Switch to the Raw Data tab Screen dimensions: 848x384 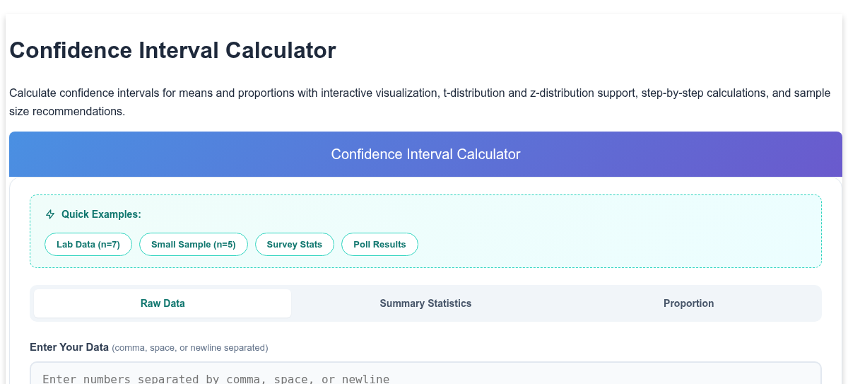[163, 303]
